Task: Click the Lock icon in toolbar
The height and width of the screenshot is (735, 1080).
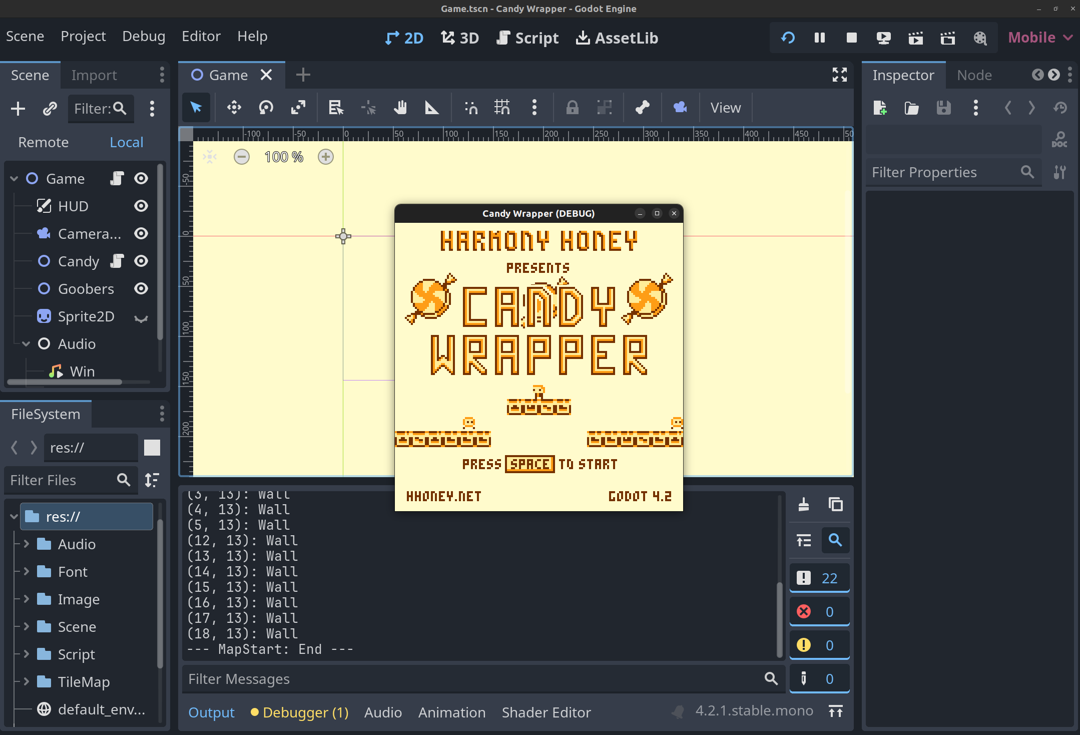Action: 573,108
